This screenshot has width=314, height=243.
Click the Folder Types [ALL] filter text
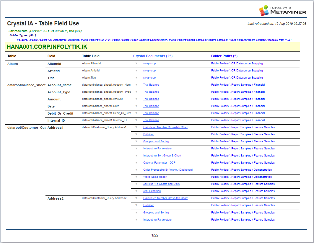click(x=23, y=35)
